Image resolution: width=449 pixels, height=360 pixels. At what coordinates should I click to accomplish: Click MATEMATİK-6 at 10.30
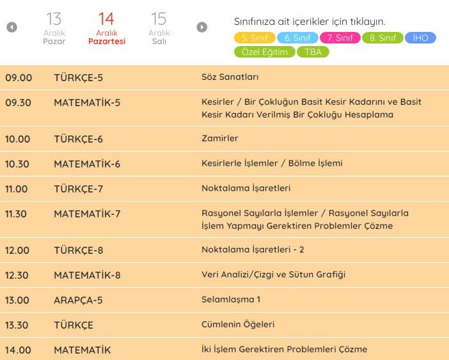pyautogui.click(x=87, y=164)
